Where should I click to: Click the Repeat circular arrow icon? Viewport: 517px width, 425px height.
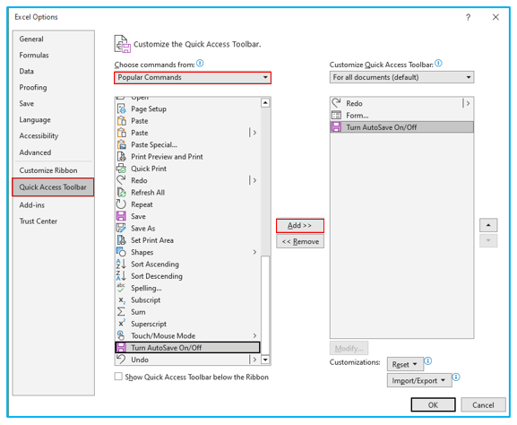click(121, 204)
